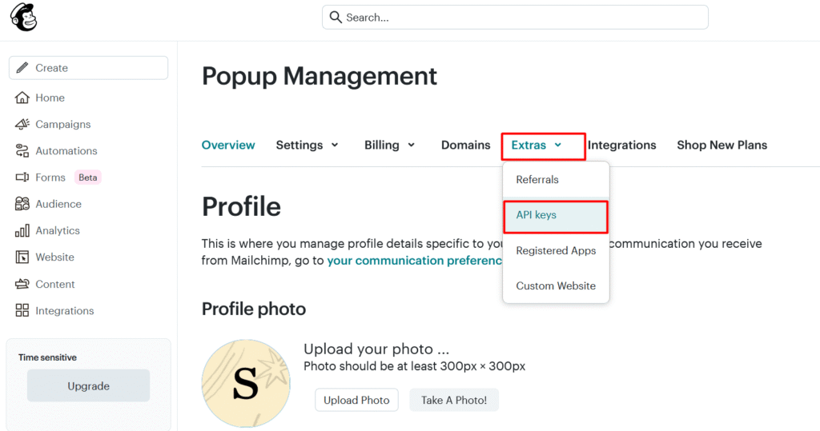Collapse the Extras dropdown menu
Viewport: 820px width, 431px height.
[537, 146]
